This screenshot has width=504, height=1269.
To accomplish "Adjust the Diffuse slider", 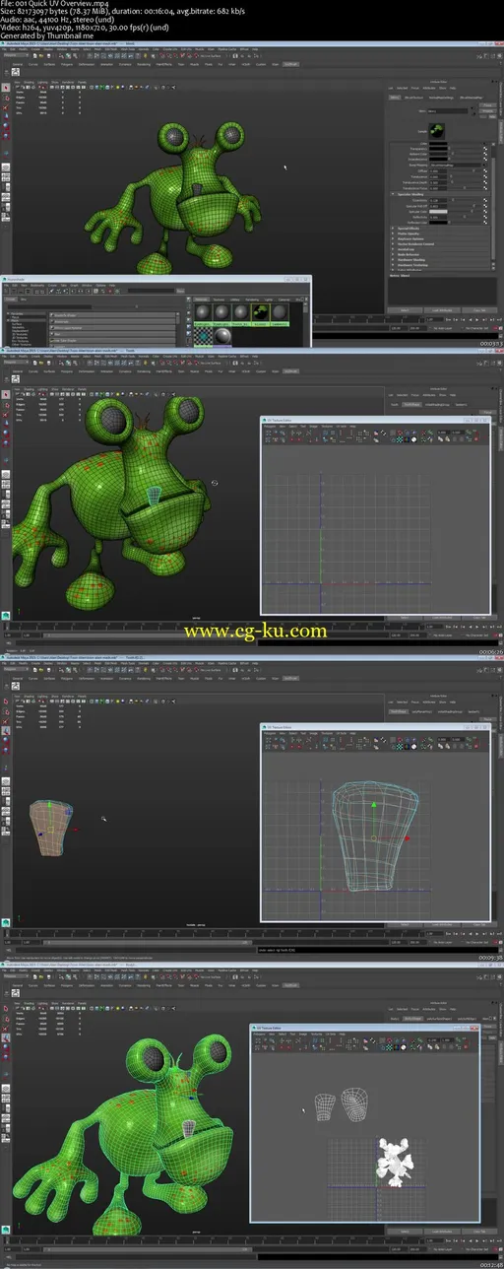I will coord(465,169).
